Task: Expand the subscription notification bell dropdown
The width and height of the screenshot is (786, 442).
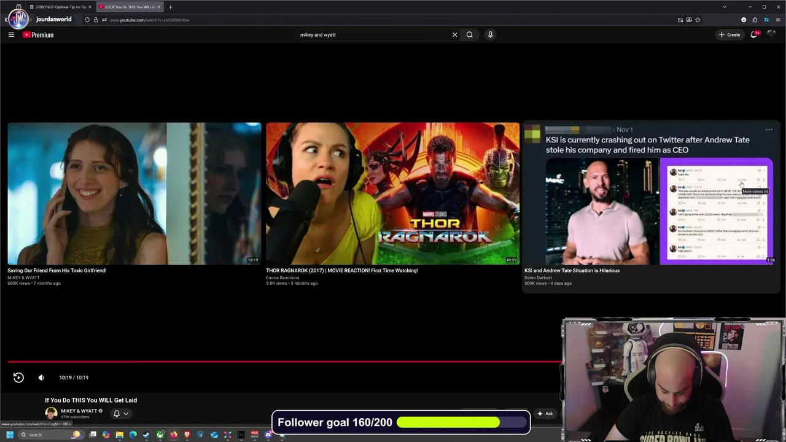Action: 120,414
